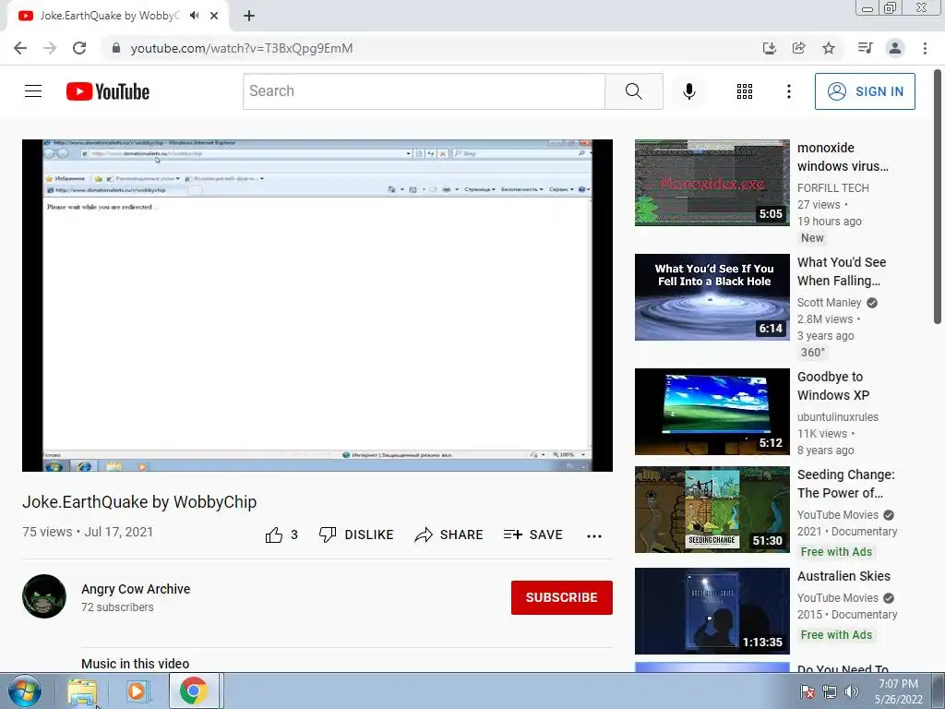Image resolution: width=945 pixels, height=709 pixels.
Task: Close the Joke.EarthQuake tab
Action: (214, 16)
